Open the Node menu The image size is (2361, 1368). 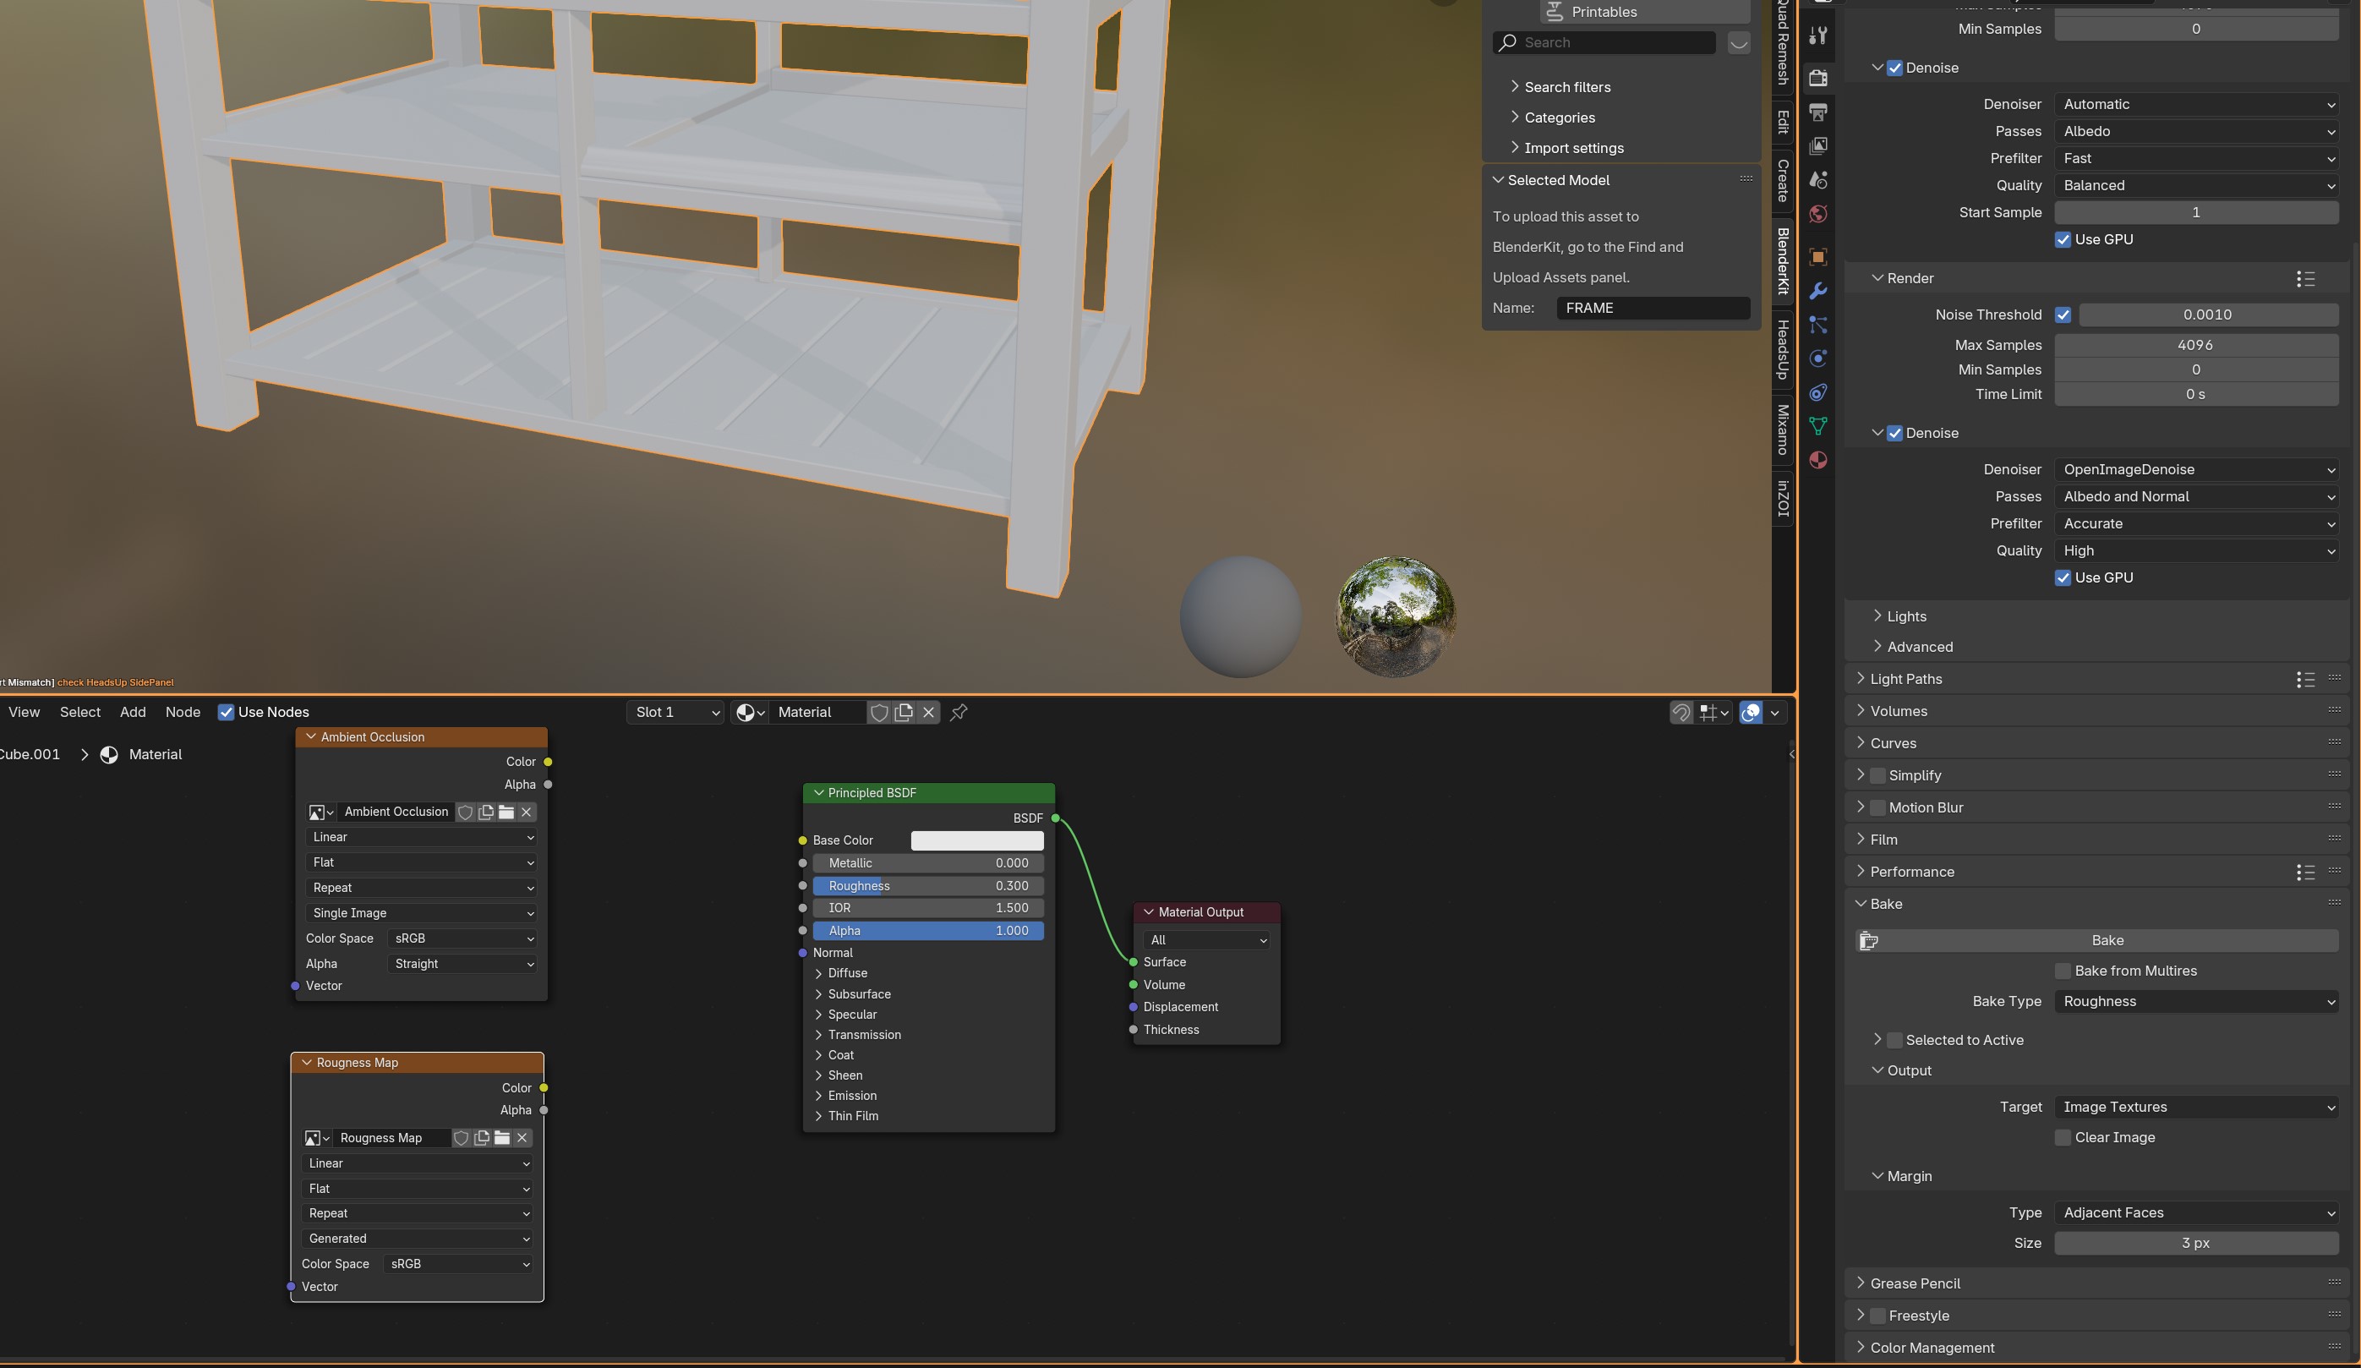183,712
